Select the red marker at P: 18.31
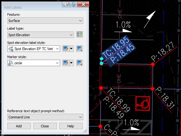This screenshot has width=181, height=136. click(153, 89)
